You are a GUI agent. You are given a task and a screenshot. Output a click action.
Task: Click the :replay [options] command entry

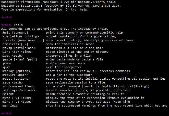(x=16, y=71)
